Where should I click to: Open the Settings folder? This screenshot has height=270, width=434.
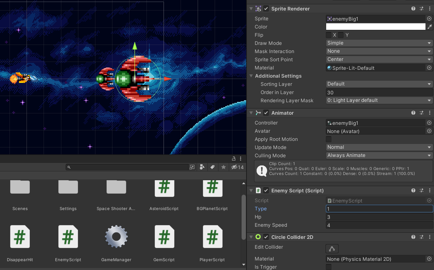(x=68, y=187)
